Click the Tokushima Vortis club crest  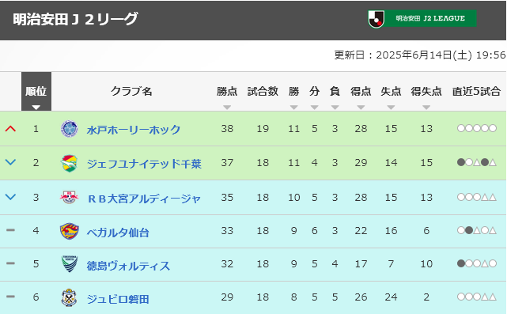point(69,264)
